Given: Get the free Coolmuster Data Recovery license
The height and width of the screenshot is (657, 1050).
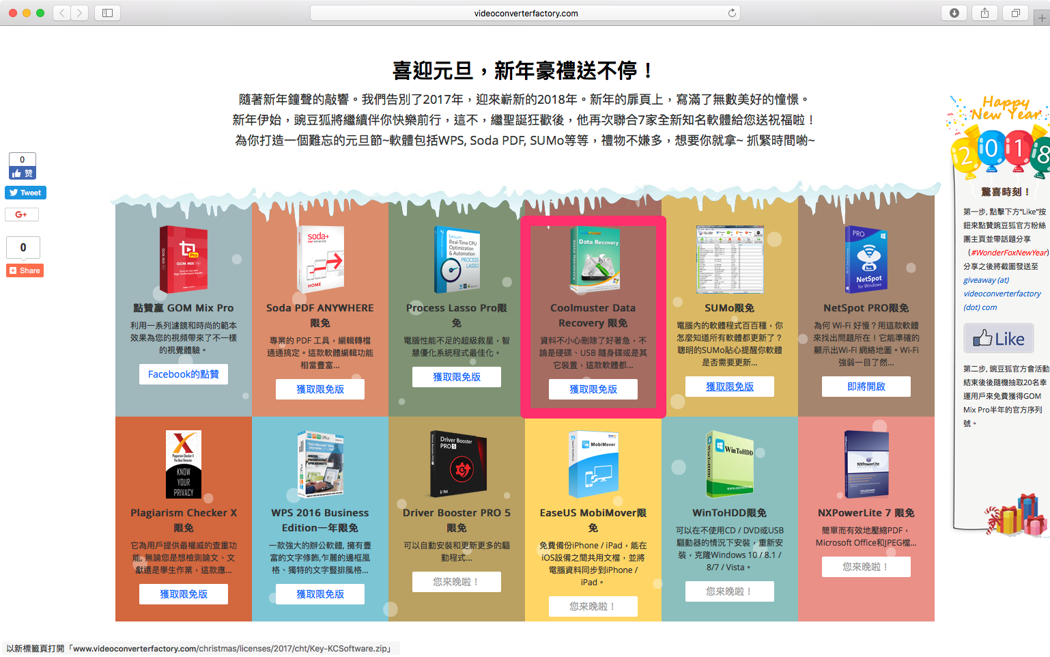Looking at the screenshot, I should tap(593, 389).
